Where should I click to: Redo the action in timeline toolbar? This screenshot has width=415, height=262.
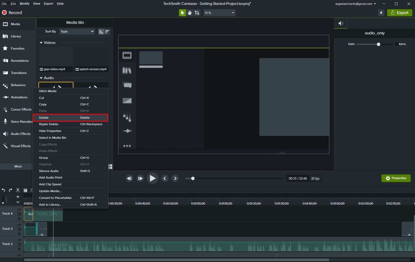coord(11,190)
